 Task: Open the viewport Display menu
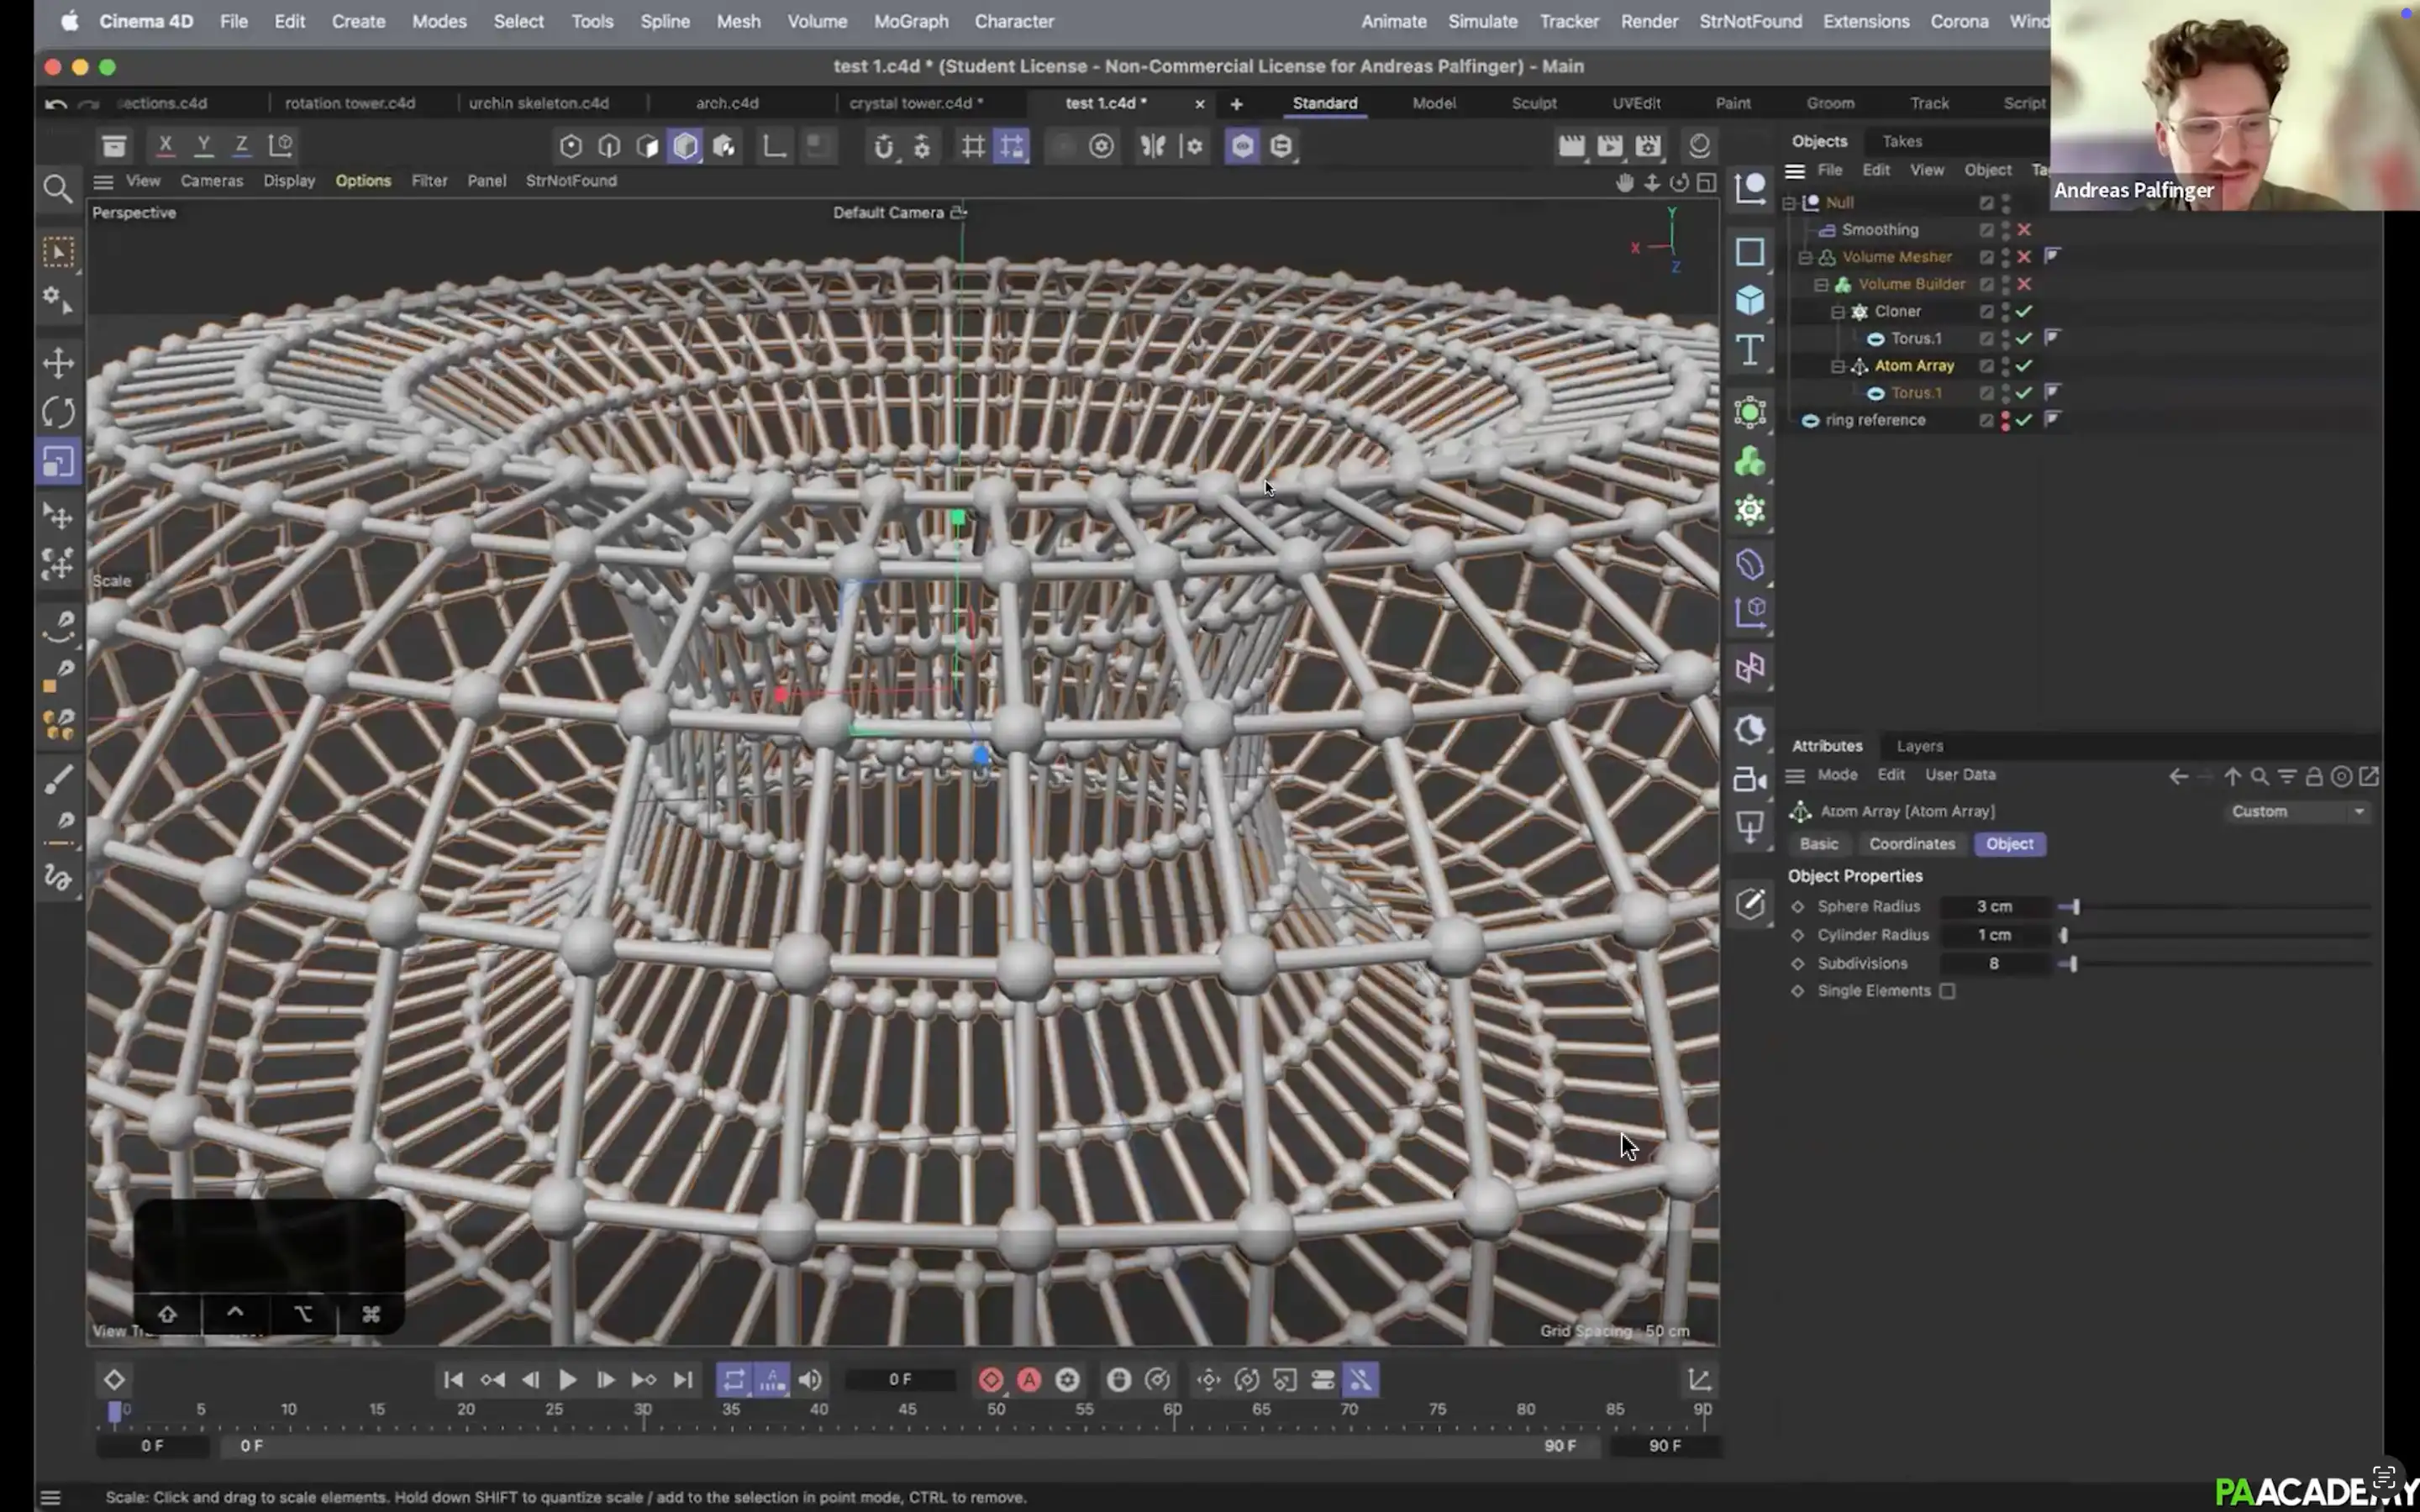click(289, 181)
